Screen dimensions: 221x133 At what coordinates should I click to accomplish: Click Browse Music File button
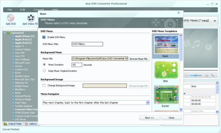coord(139,59)
